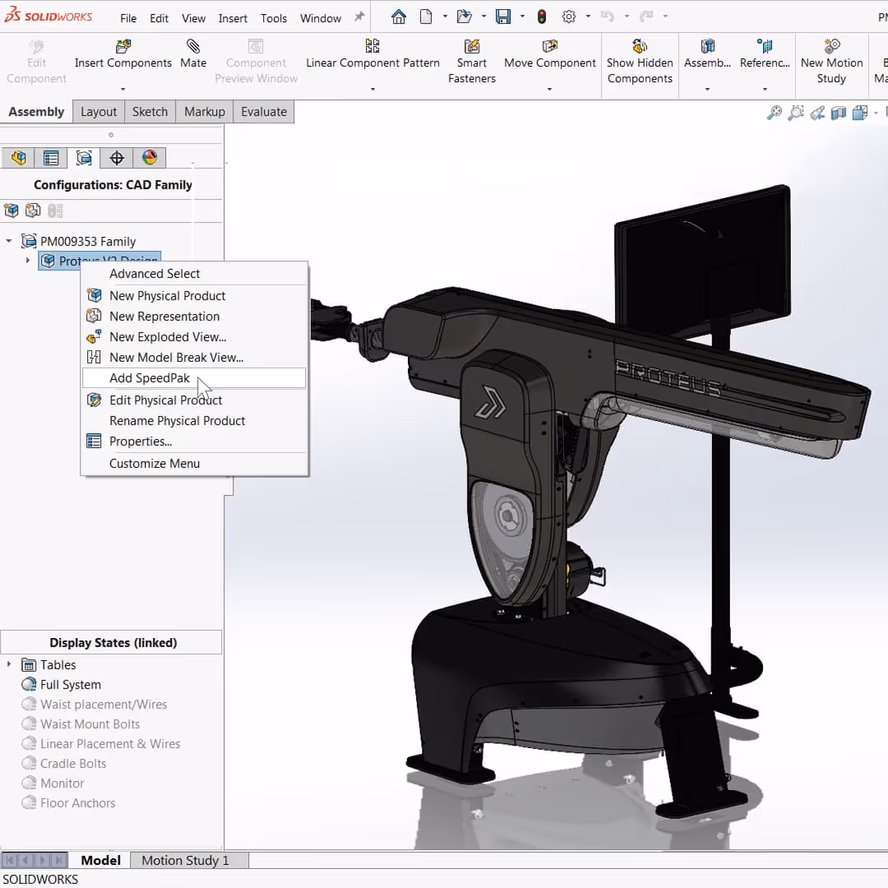888x888 pixels.
Task: Click the Save disk icon
Action: (x=503, y=17)
